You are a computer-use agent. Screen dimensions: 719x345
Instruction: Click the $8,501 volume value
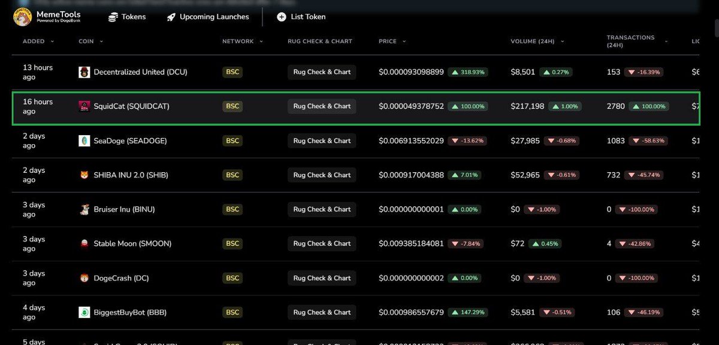(x=522, y=72)
